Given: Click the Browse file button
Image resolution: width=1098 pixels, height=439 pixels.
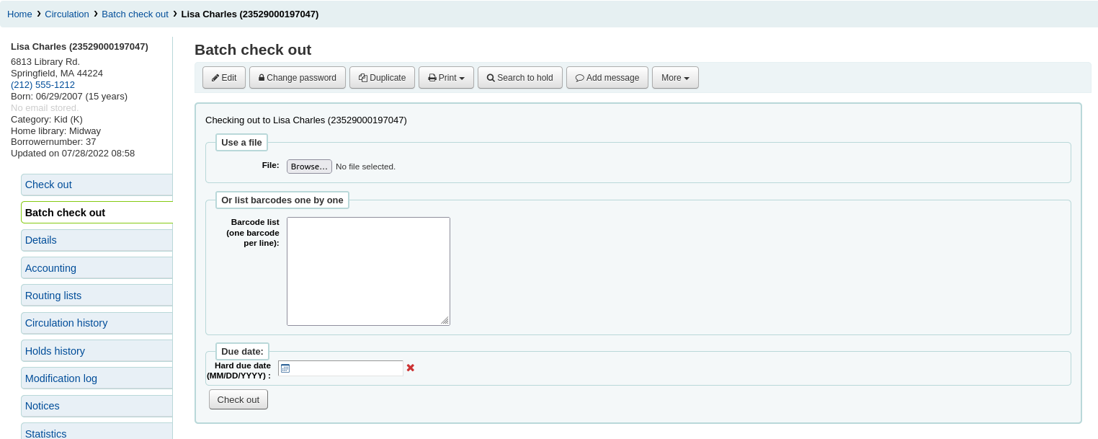Looking at the screenshot, I should point(309,167).
